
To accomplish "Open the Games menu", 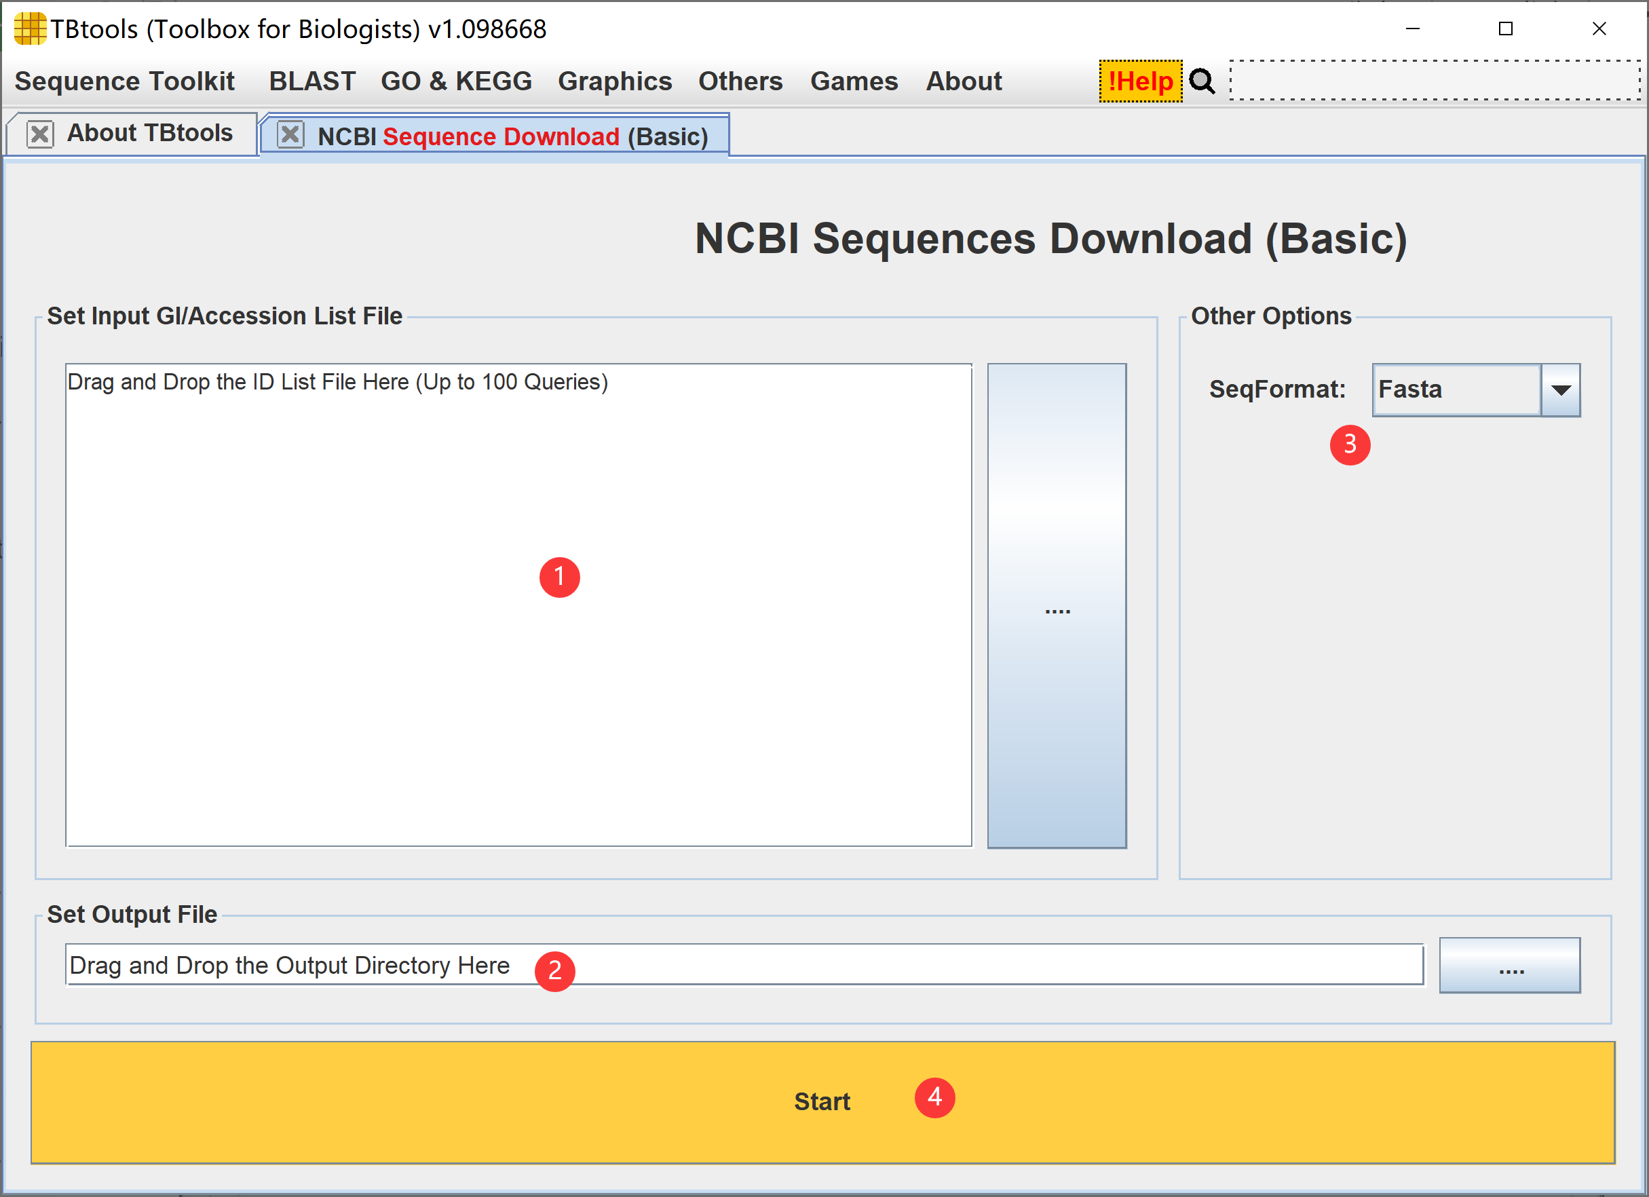I will pos(854,81).
